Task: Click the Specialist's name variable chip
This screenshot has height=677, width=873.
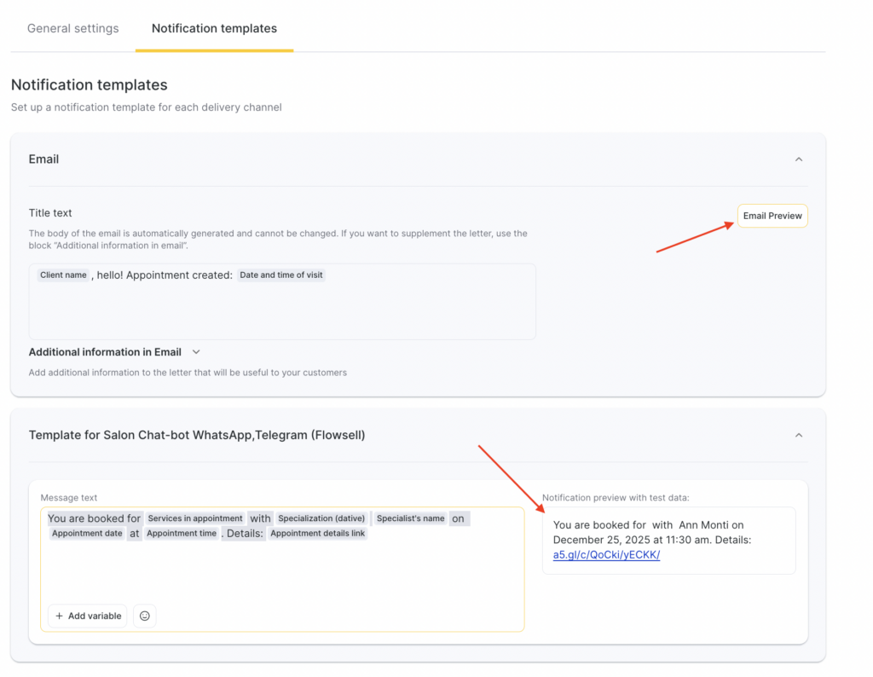Action: (411, 518)
